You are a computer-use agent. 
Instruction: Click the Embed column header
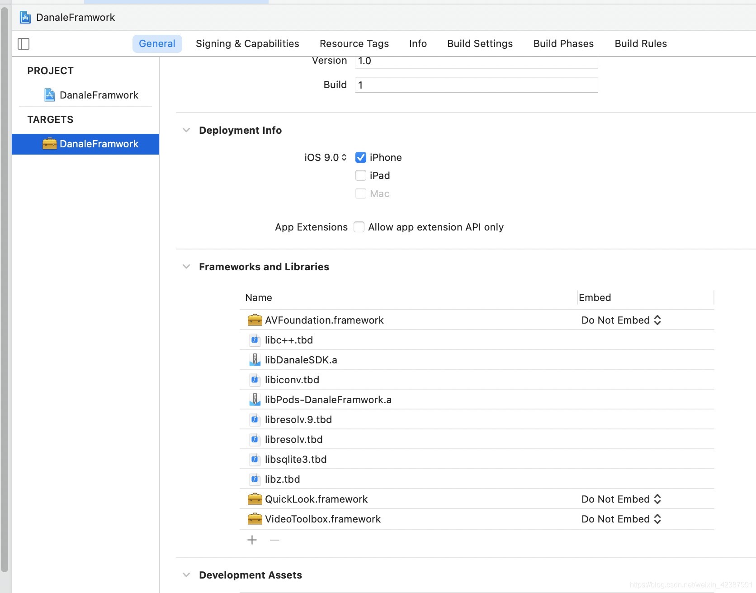pyautogui.click(x=595, y=297)
